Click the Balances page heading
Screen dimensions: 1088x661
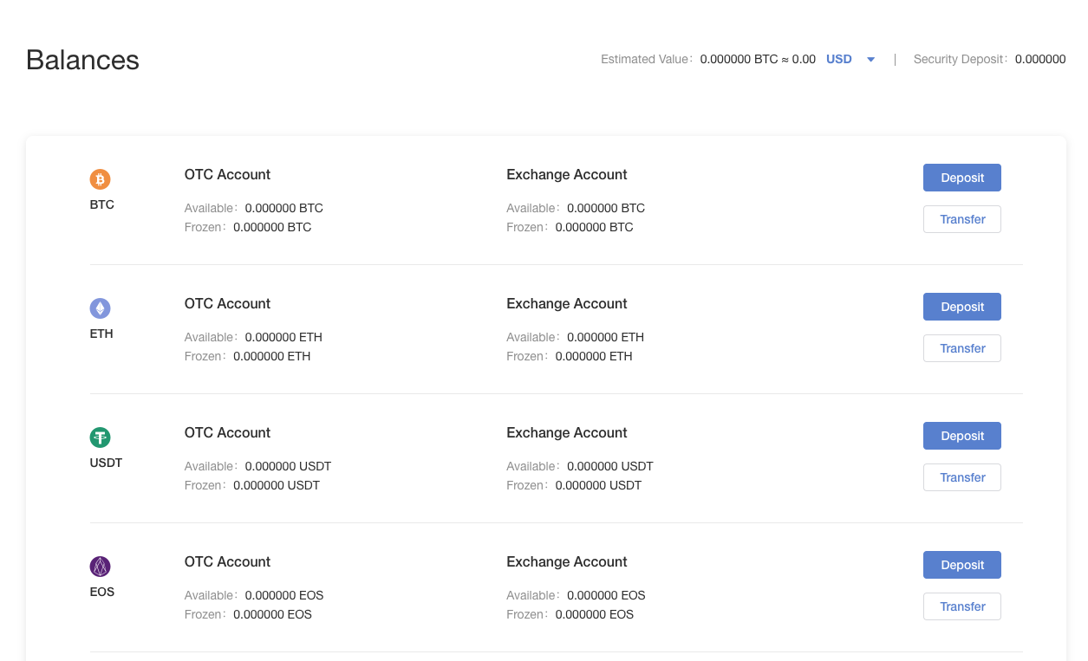[x=82, y=60]
